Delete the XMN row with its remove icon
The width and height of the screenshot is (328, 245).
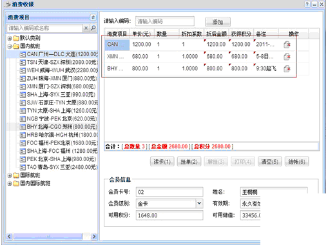click(287, 57)
